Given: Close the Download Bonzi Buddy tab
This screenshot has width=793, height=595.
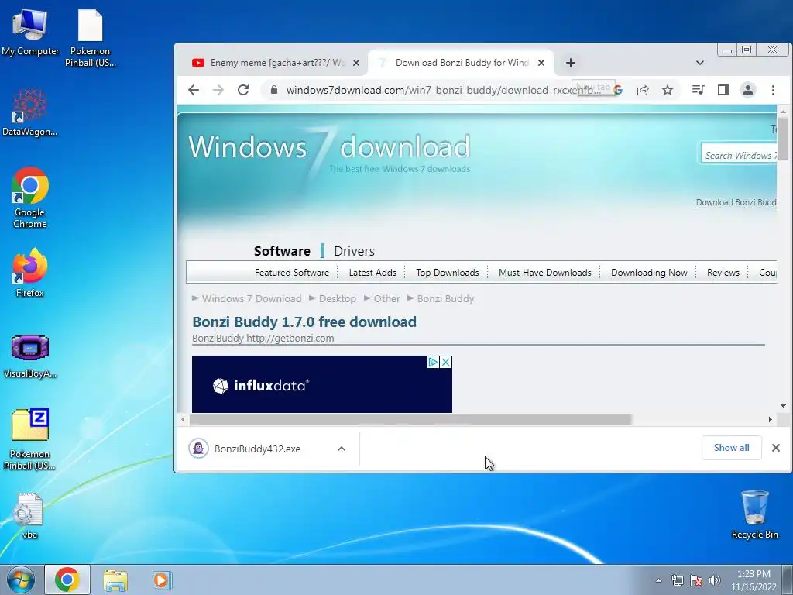Looking at the screenshot, I should coord(541,63).
